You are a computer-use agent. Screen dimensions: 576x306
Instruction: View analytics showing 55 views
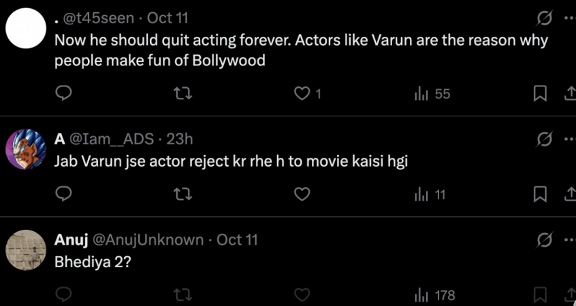coord(432,94)
